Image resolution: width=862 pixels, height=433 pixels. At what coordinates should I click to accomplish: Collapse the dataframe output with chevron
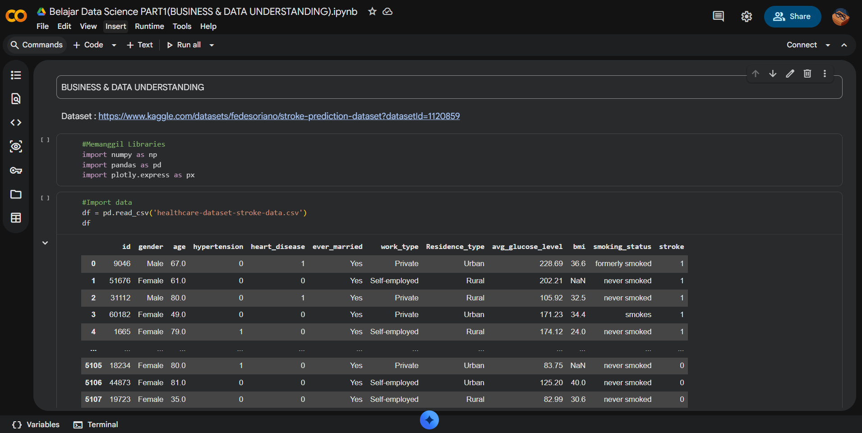(x=45, y=243)
